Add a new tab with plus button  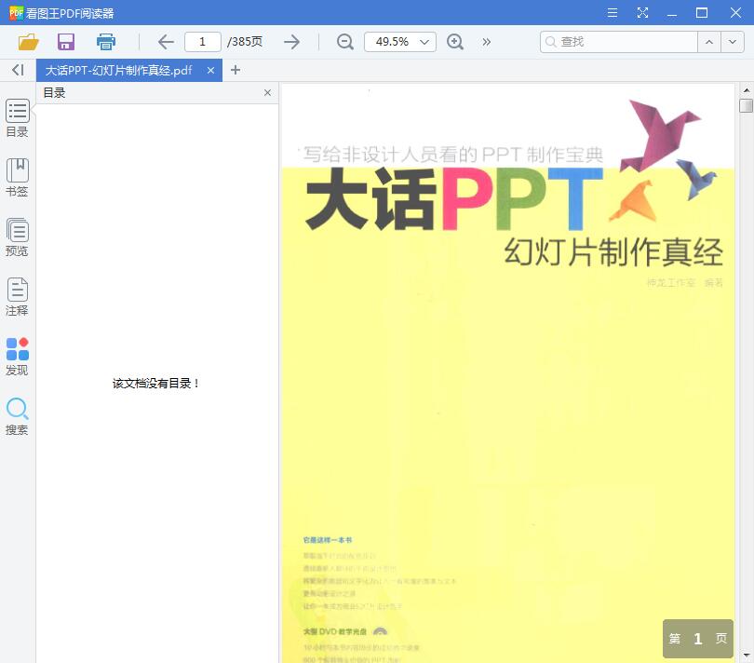click(x=236, y=70)
